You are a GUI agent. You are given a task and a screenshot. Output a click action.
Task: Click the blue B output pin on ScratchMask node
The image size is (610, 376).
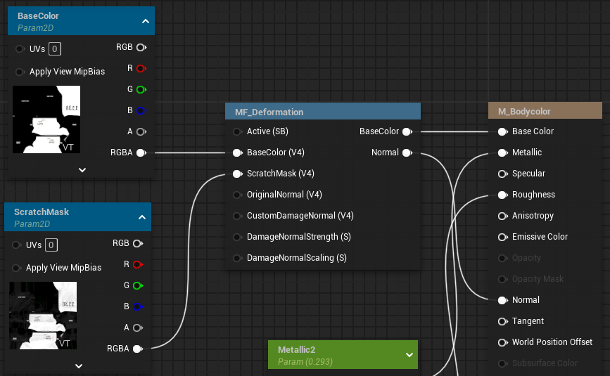point(137,306)
